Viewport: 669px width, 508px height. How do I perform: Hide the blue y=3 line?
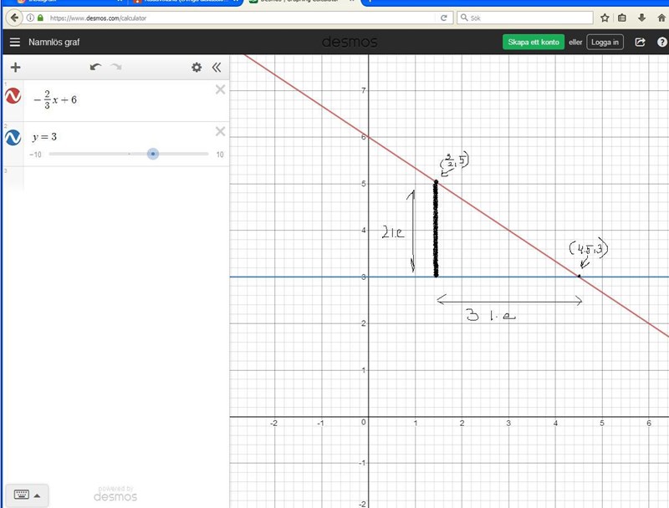[x=13, y=137]
